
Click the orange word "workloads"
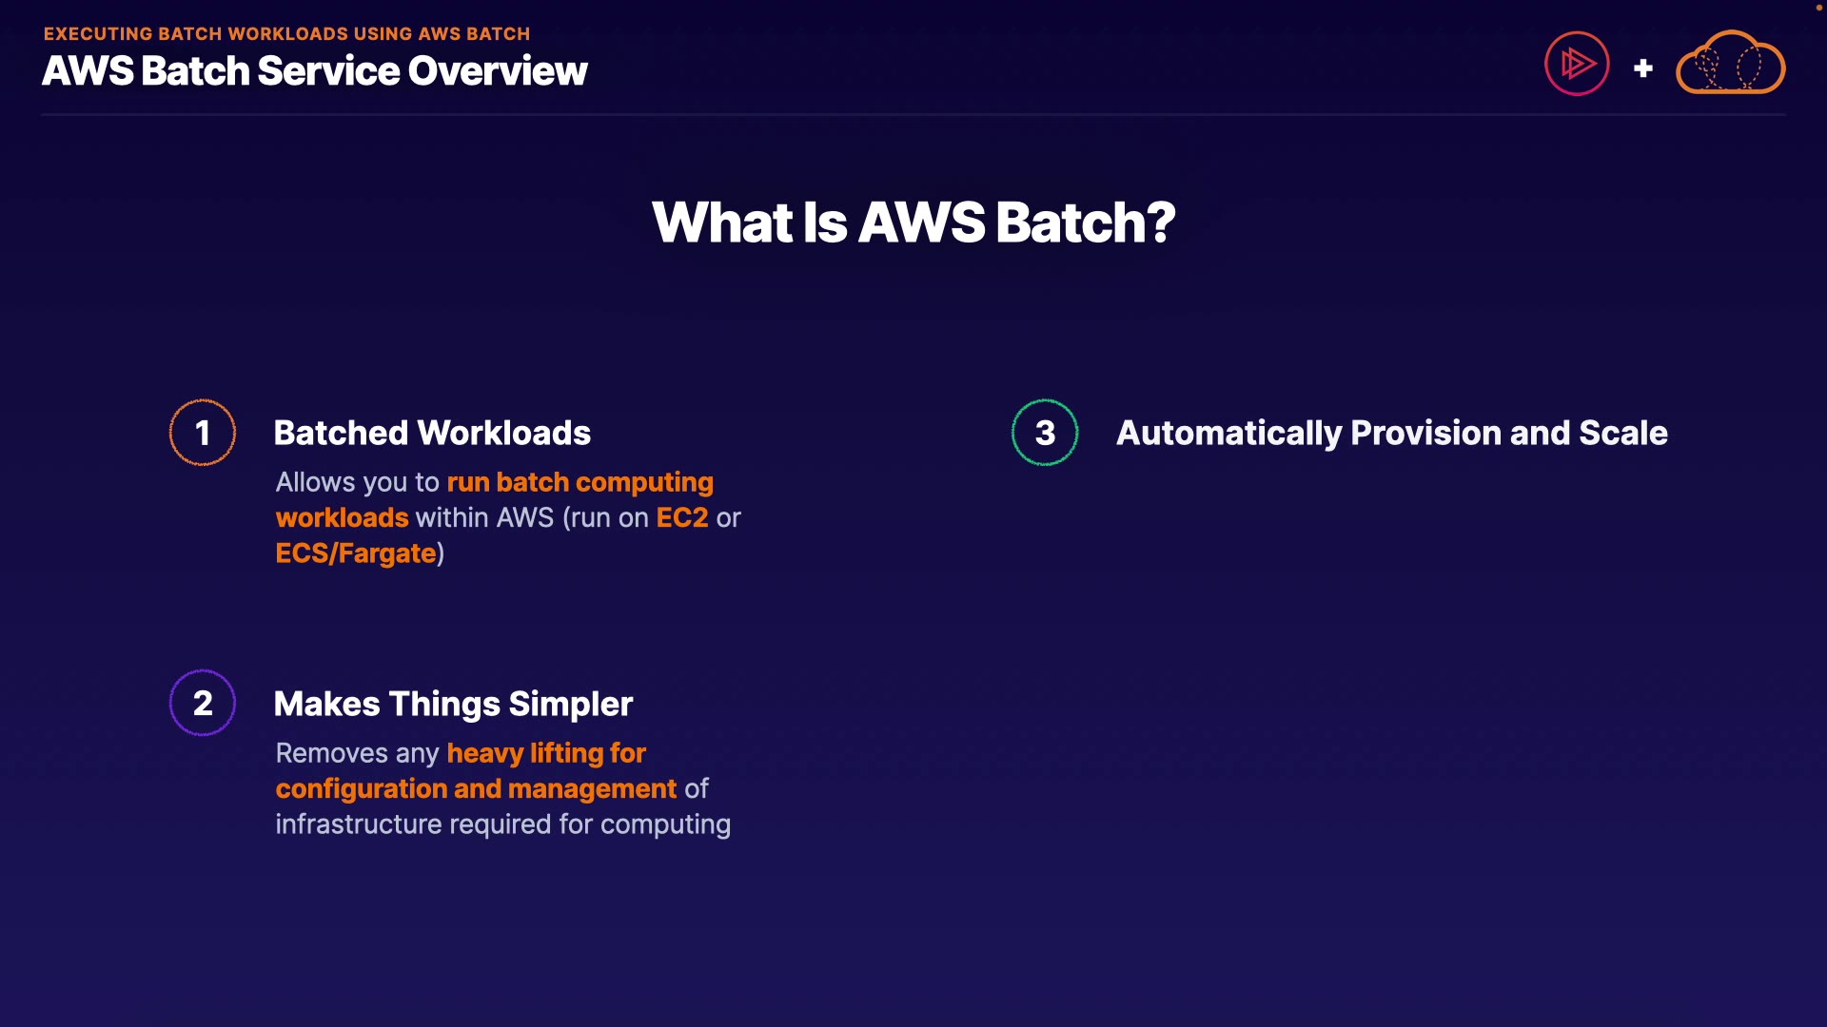pos(342,517)
